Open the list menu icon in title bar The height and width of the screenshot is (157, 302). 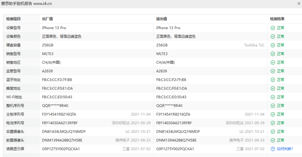click(299, 3)
